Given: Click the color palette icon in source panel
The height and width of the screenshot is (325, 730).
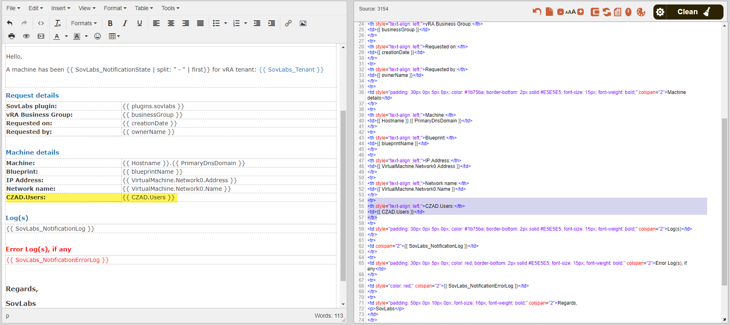Looking at the screenshot, I should click(641, 12).
